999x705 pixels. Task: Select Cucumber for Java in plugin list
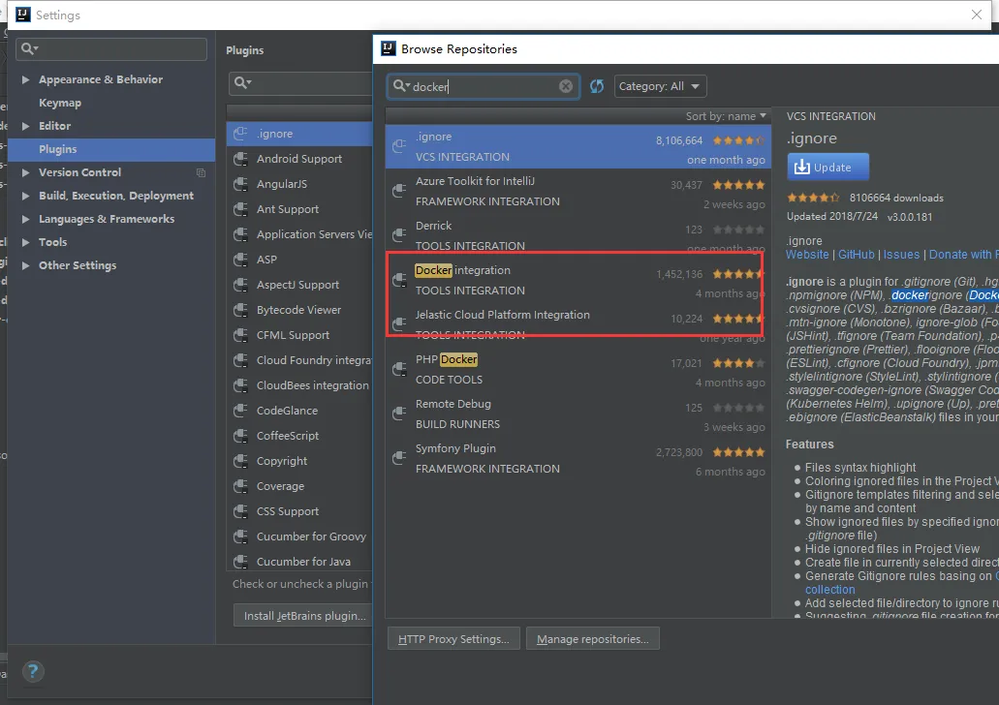click(299, 562)
